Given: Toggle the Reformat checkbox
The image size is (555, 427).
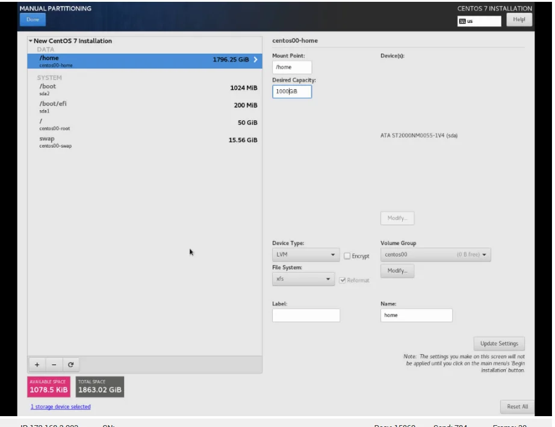Looking at the screenshot, I should coord(343,280).
